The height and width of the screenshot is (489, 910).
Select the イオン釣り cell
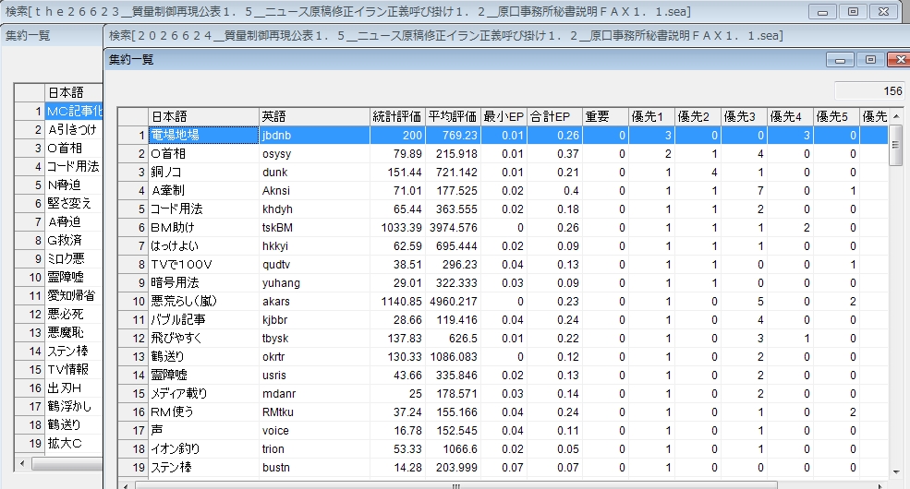203,449
